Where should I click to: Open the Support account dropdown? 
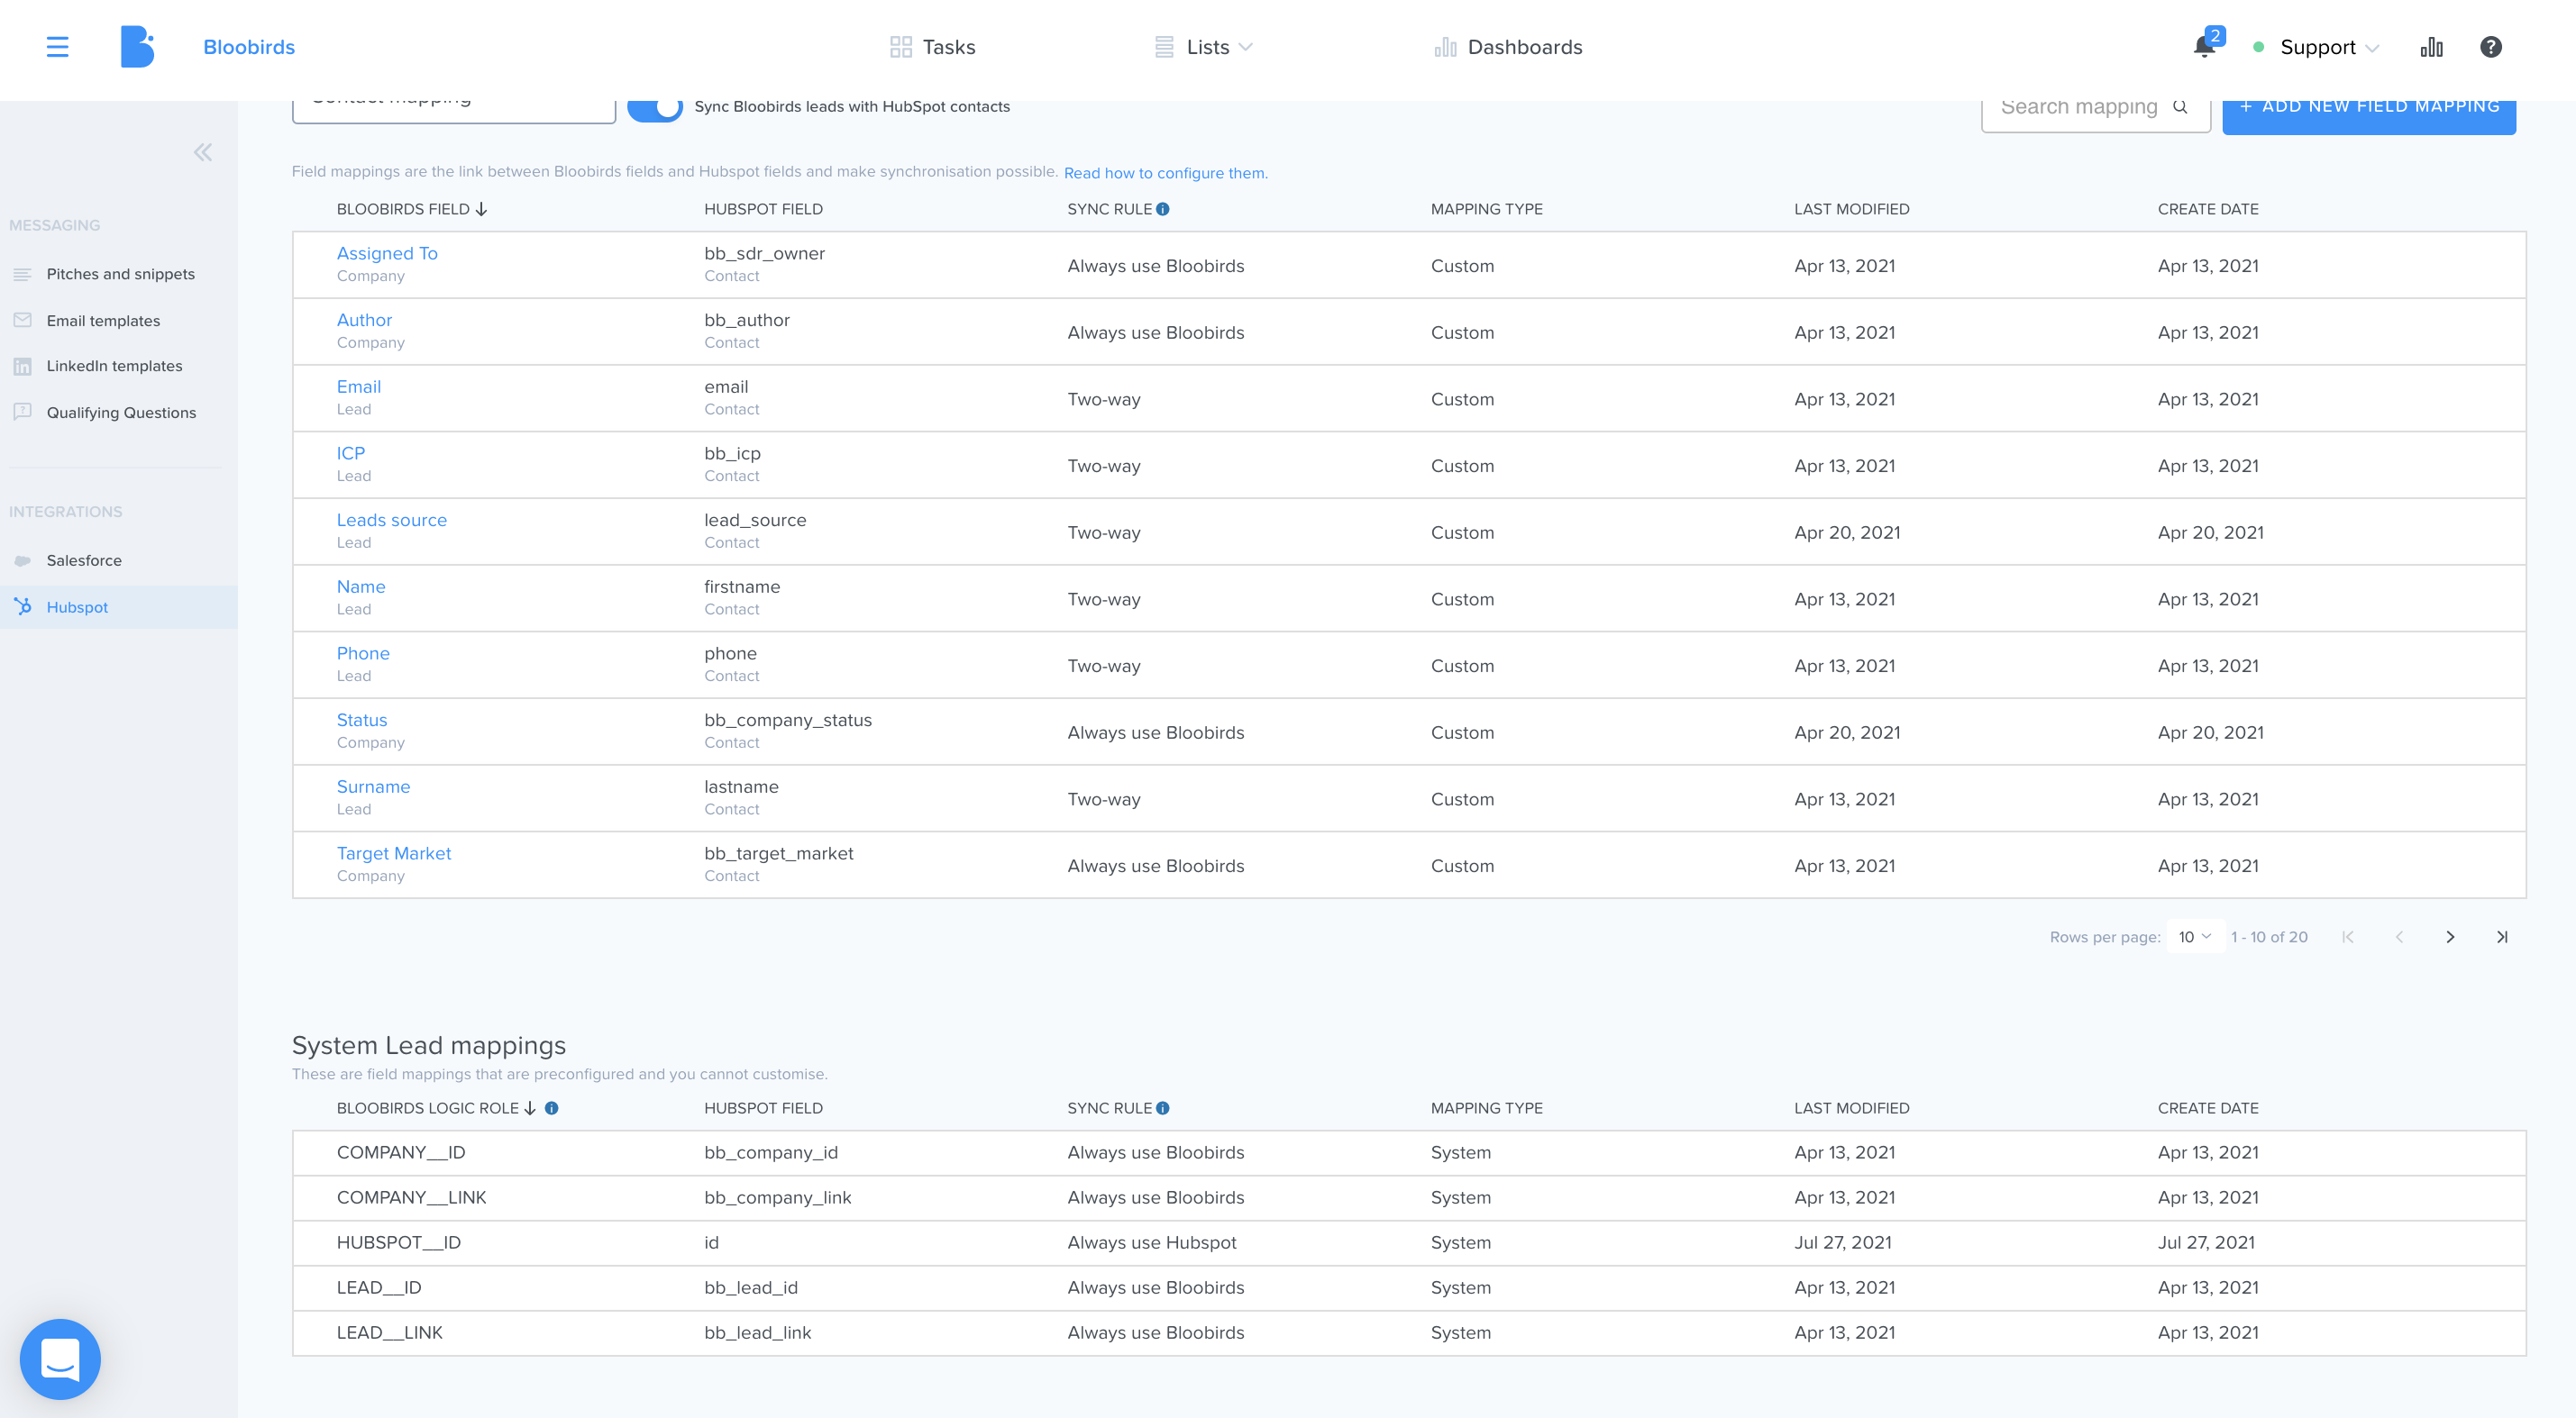click(2329, 47)
